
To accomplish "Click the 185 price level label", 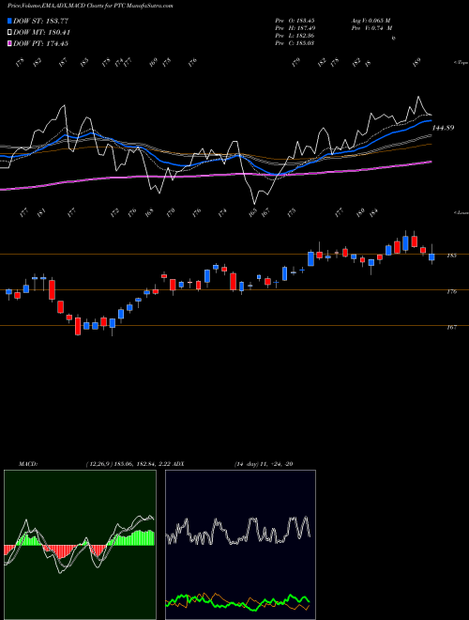I will pyautogui.click(x=451, y=256).
